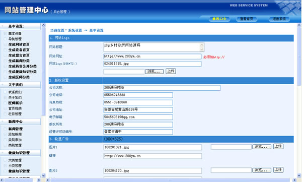
Task: Click the sidebar scrollbar up arrow
Action: coord(43,25)
